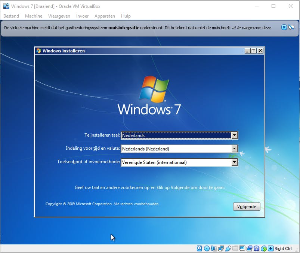Minimize the Windows installeren dialog
Screen dimensions: 300x253
(x=247, y=51)
